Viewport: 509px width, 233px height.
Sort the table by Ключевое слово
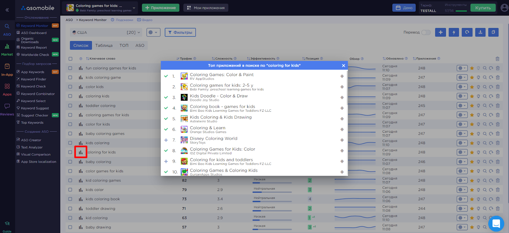point(101,59)
